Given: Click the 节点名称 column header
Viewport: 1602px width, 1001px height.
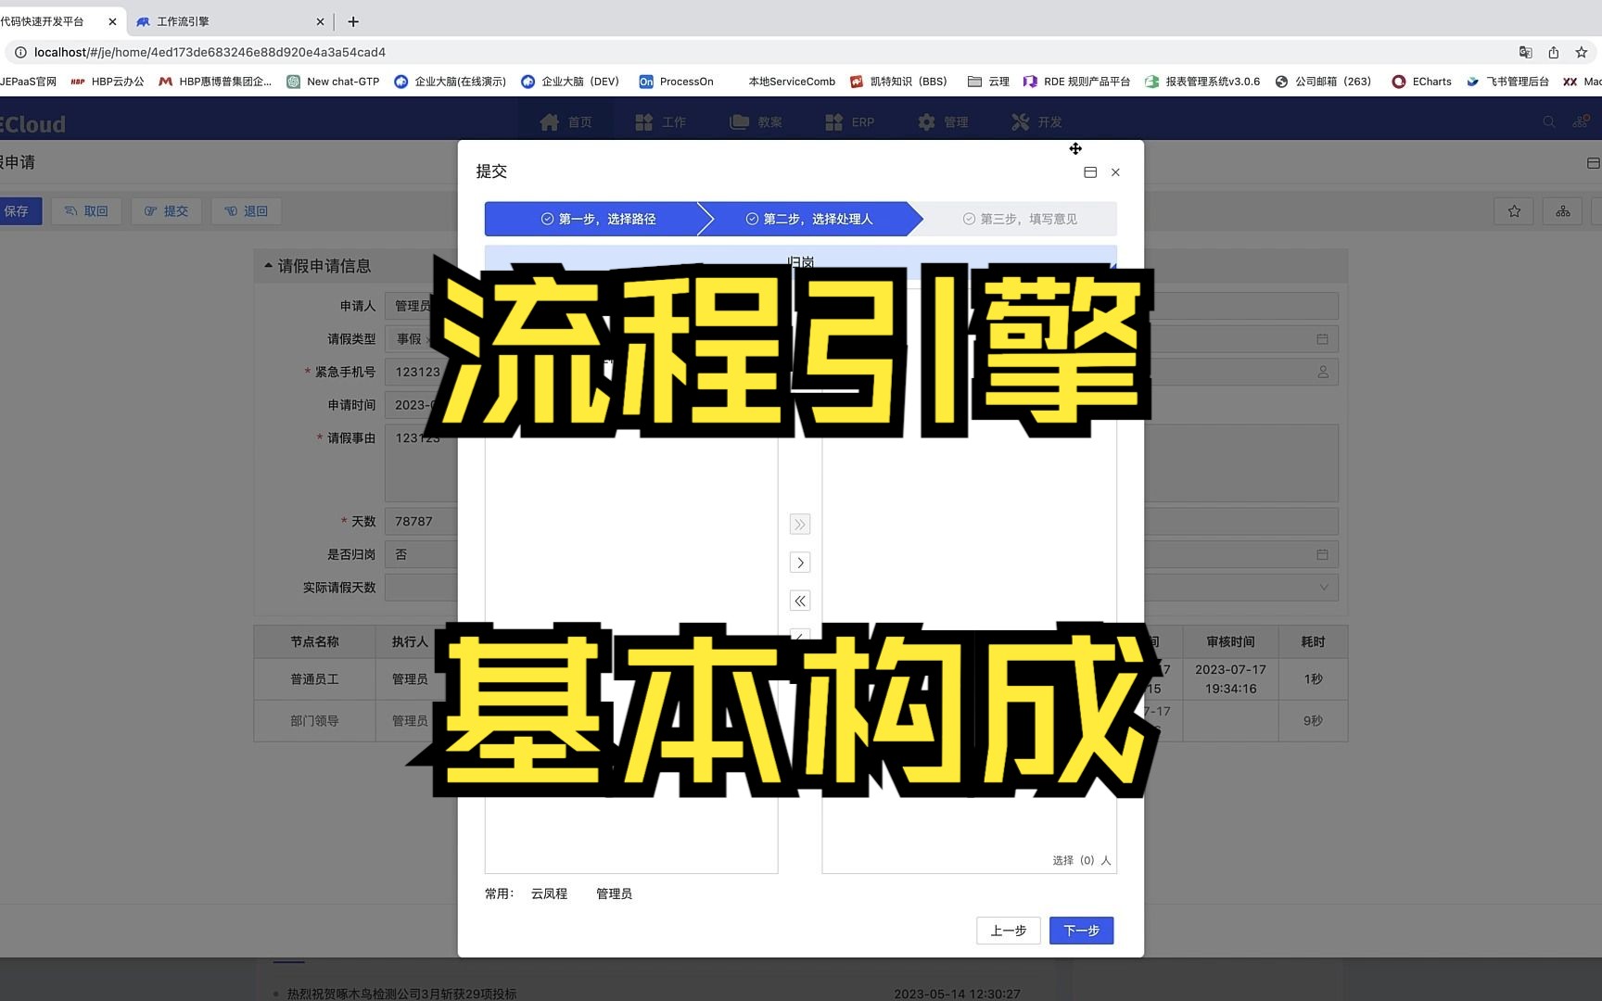Looking at the screenshot, I should point(314,641).
